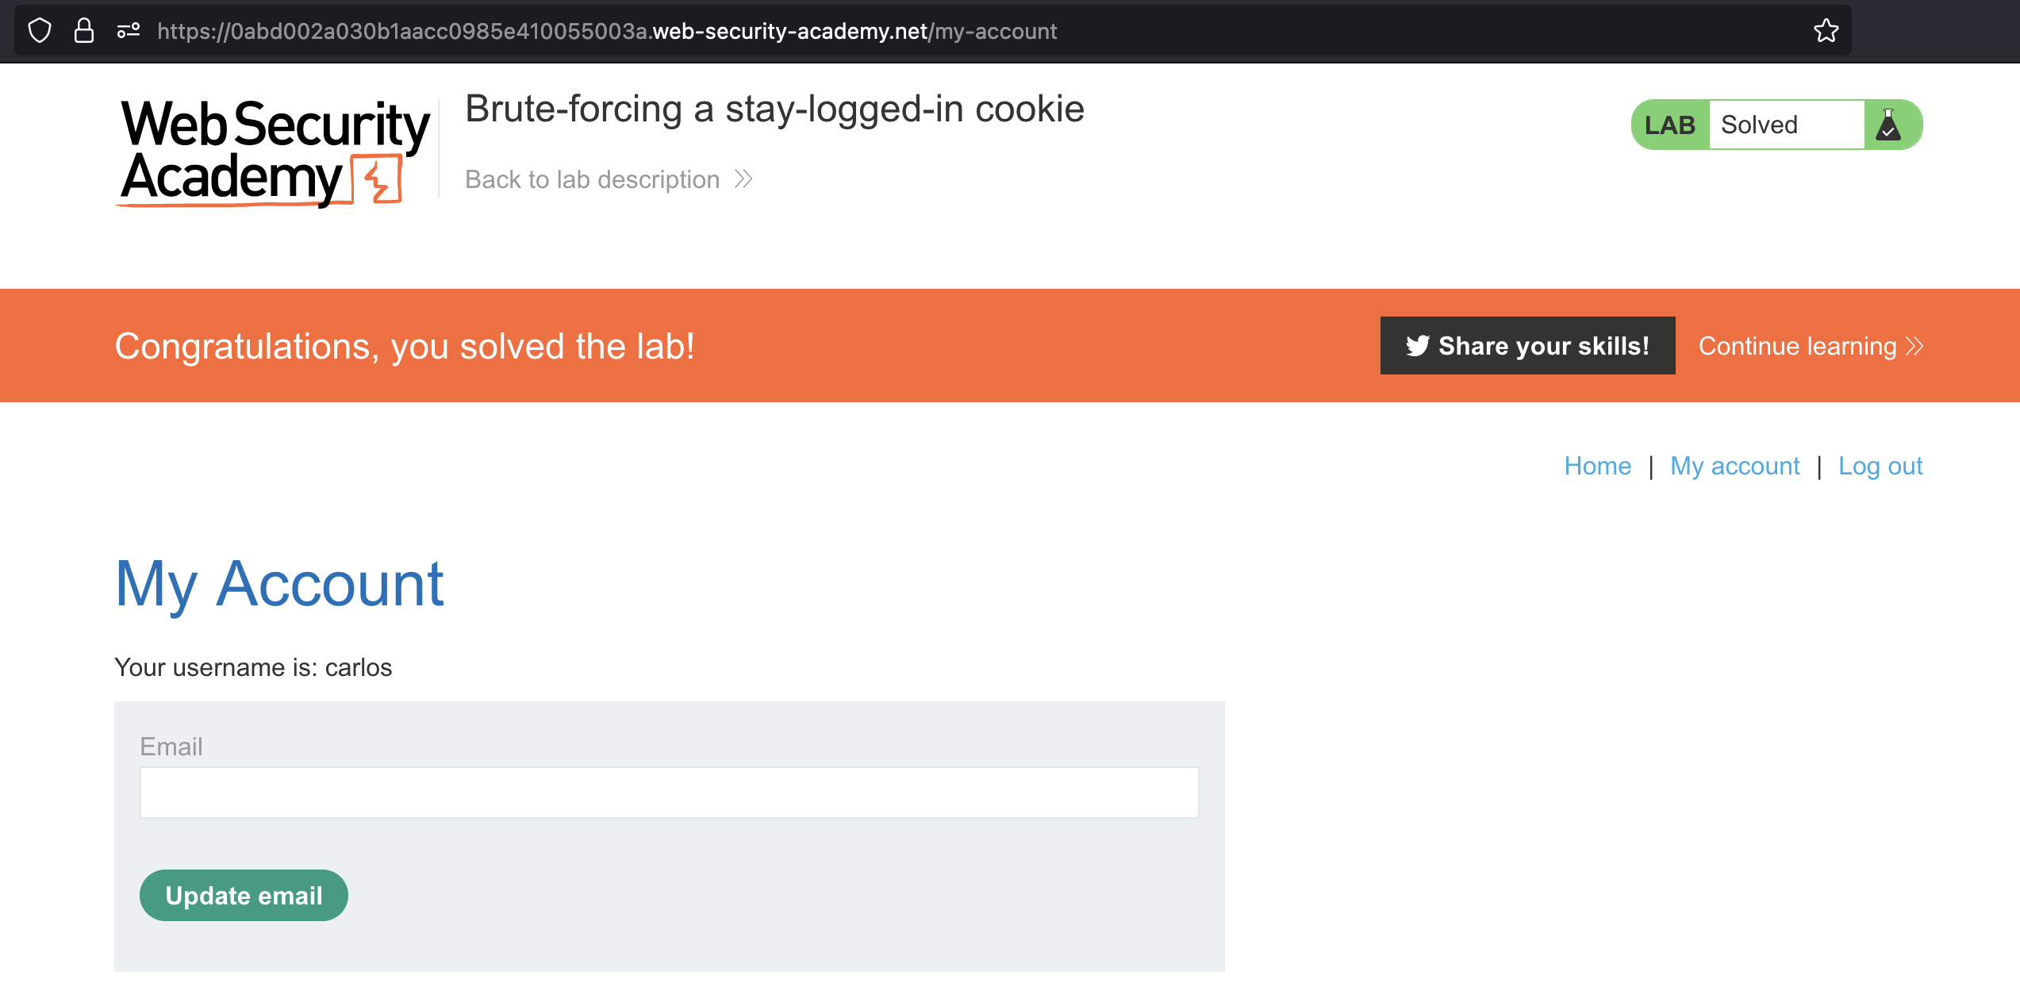Click the URL text in address bar
This screenshot has width=2020, height=1006.
click(606, 31)
